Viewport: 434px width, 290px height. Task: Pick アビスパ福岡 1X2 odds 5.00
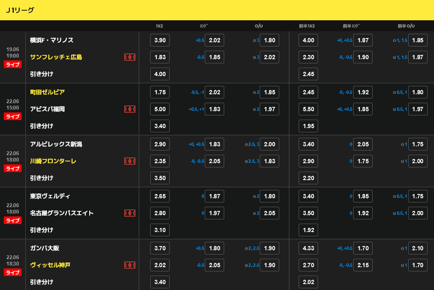160,109
